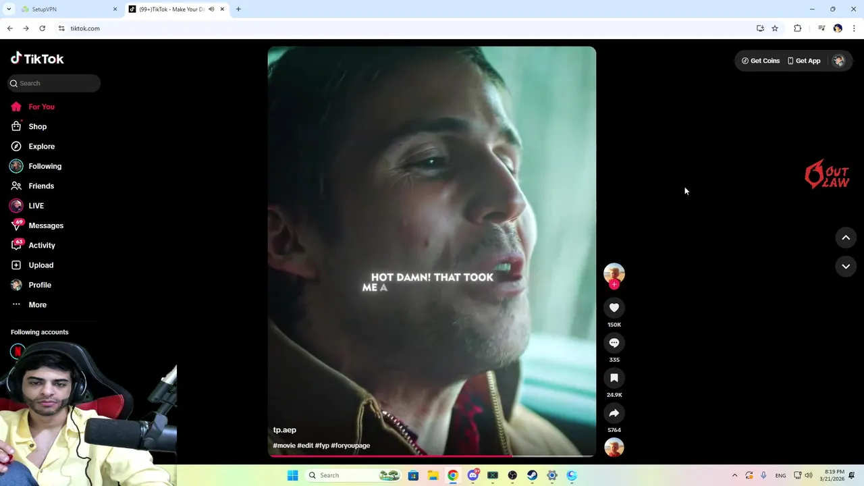Open the comments on the video
Image resolution: width=864 pixels, height=486 pixels.
614,343
